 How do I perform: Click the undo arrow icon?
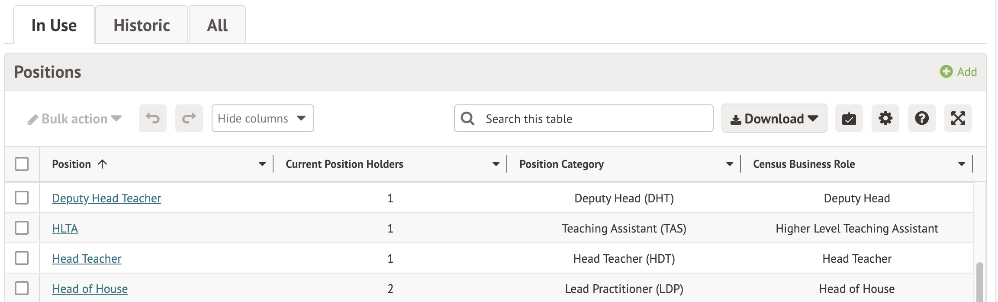153,118
